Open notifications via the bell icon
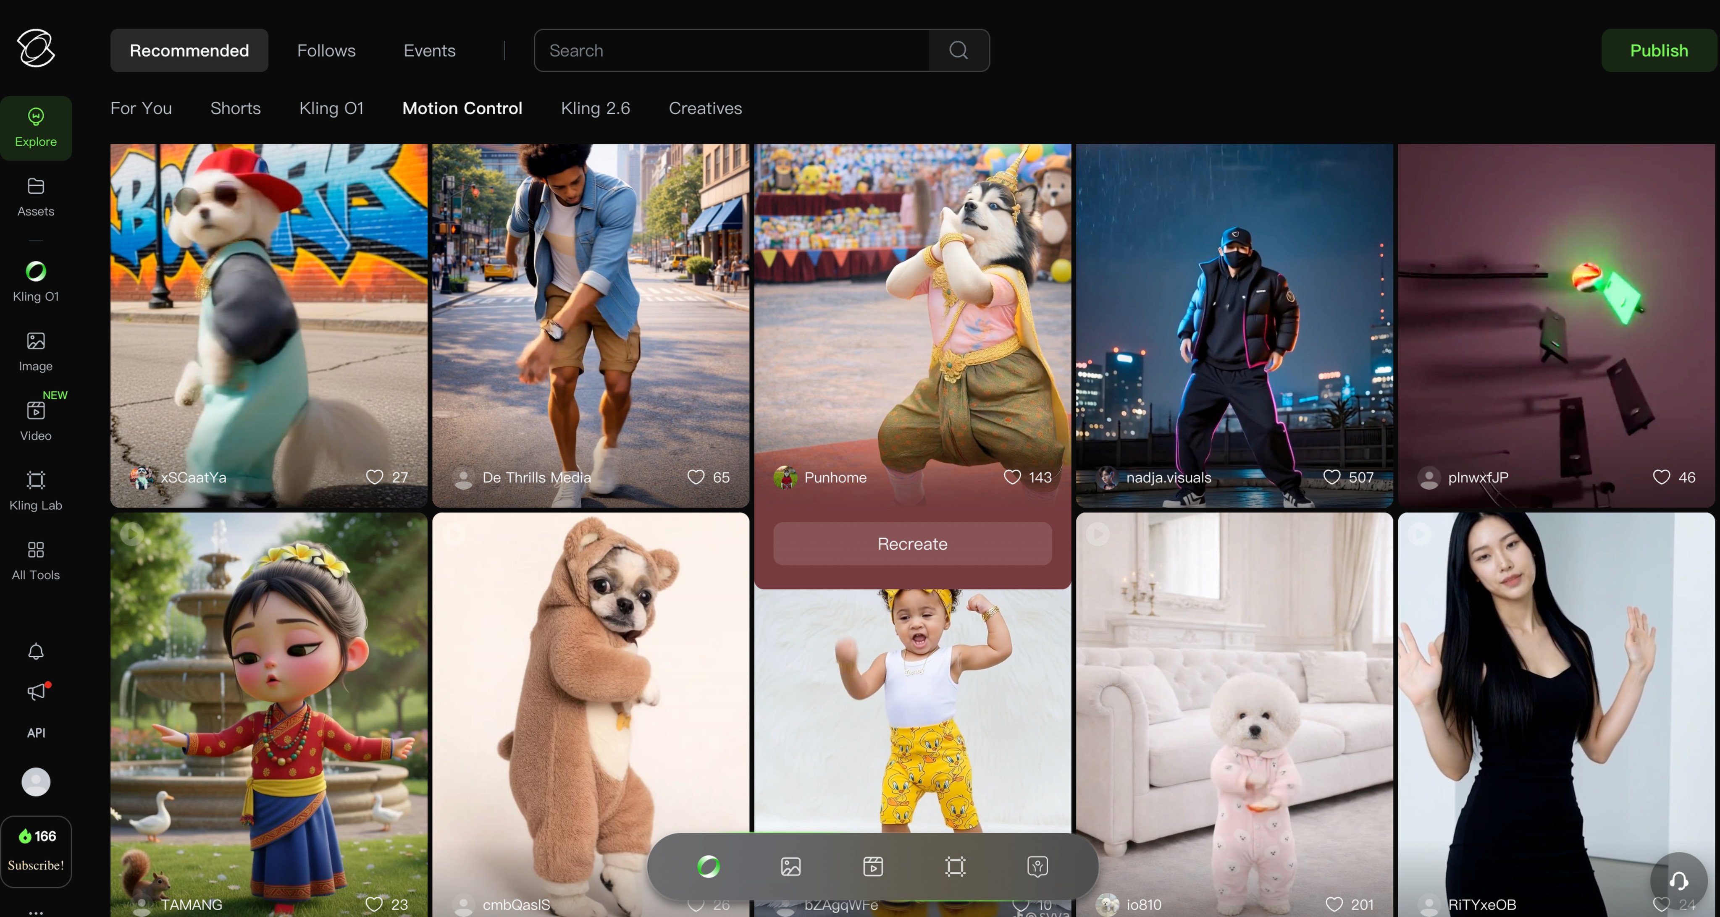Viewport: 1720px width, 917px height. 35,651
